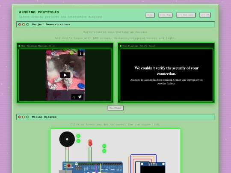Click the Wiring Diagram heading text
Screen dimensions: 231x173
[x=44, y=117]
